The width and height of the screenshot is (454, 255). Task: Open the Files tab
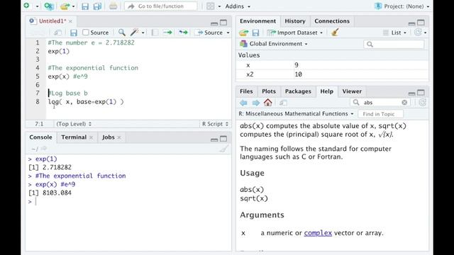coord(246,91)
